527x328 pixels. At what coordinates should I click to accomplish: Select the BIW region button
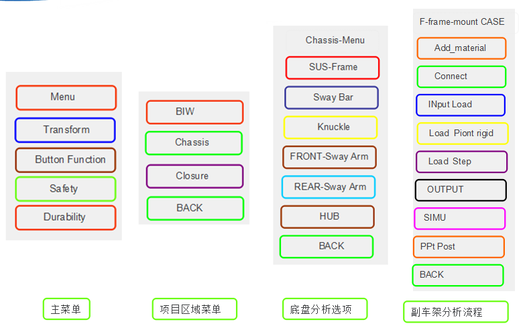[194, 112]
